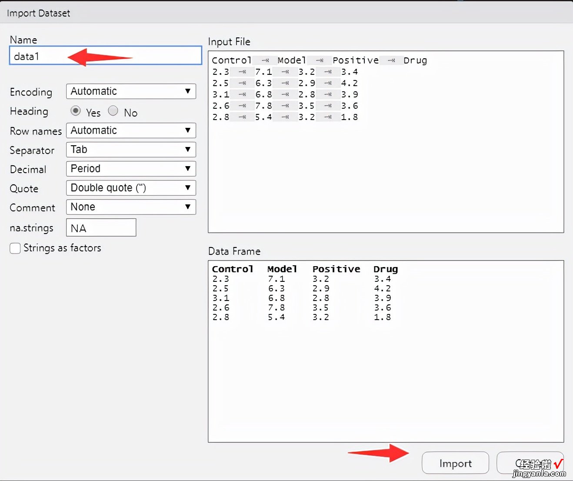Image resolution: width=573 pixels, height=481 pixels.
Task: Click the Control text in Input File pane
Action: [232, 60]
